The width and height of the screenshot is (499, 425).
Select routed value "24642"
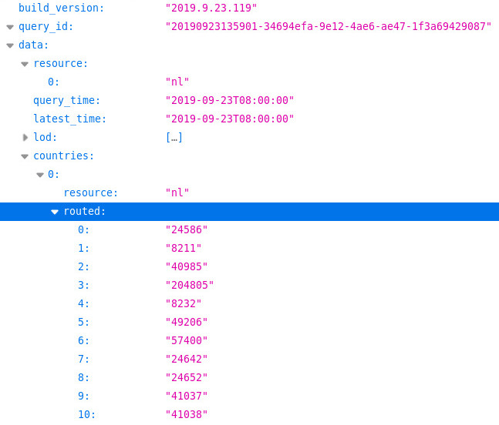(x=187, y=359)
